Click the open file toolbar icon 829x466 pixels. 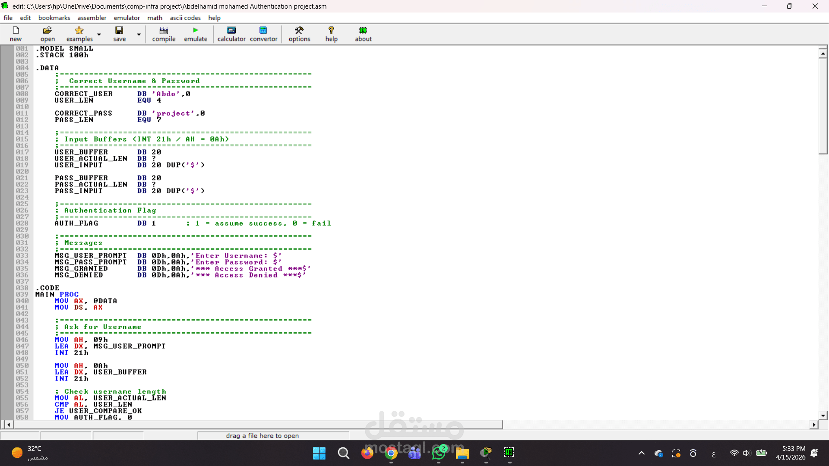click(47, 30)
